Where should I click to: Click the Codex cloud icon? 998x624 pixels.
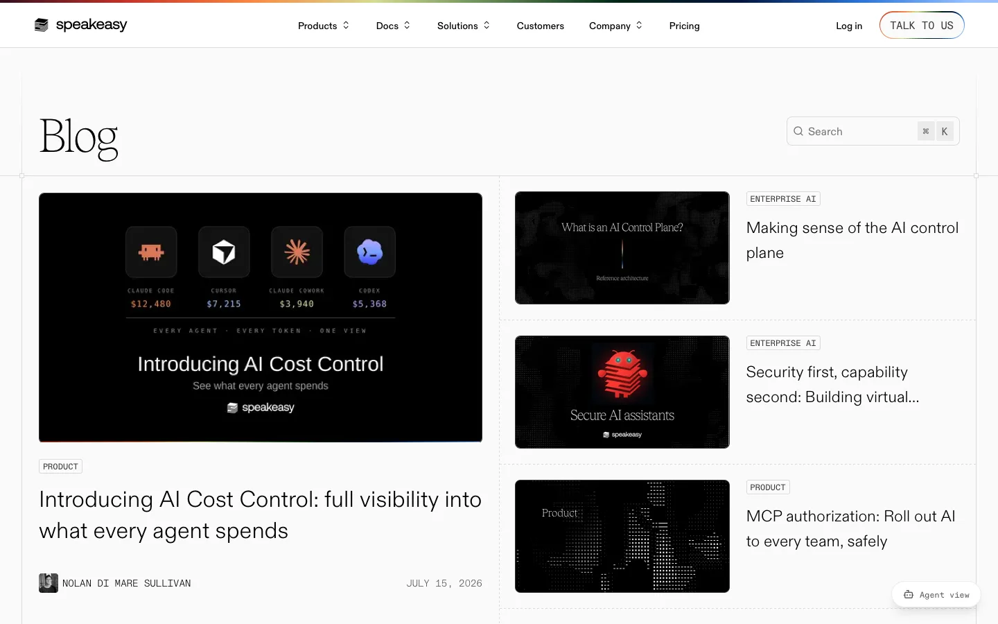click(x=369, y=252)
